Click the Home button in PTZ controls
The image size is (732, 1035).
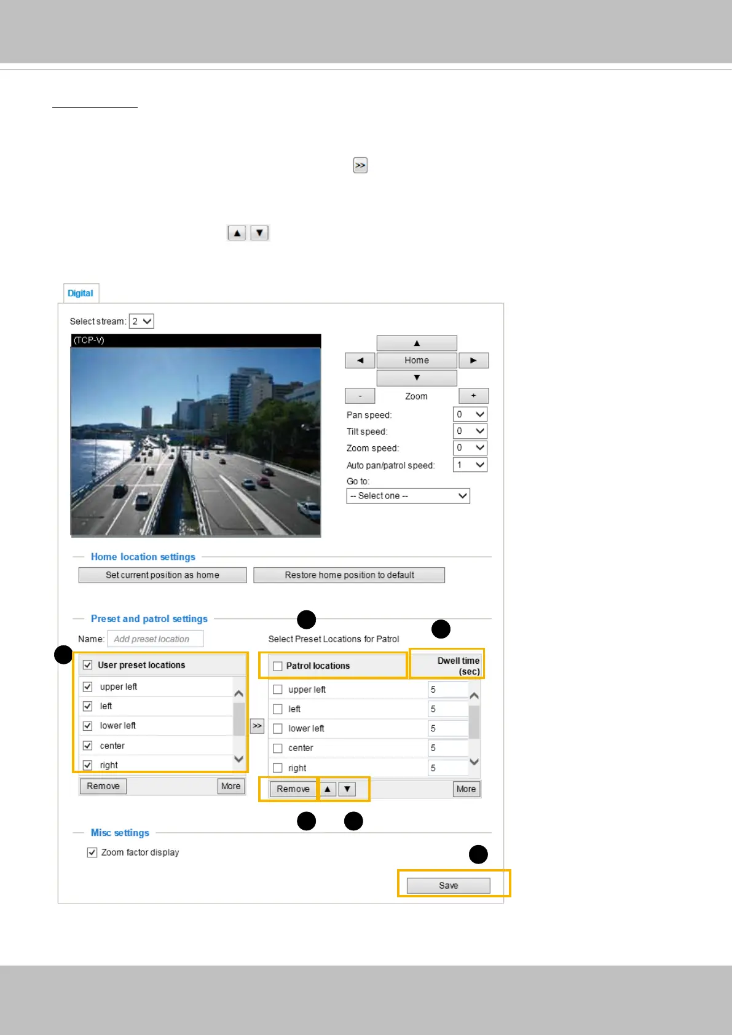pyautogui.click(x=417, y=360)
